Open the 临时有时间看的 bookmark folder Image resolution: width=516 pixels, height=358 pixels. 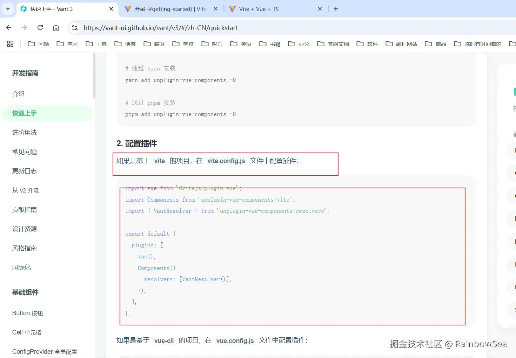(478, 44)
